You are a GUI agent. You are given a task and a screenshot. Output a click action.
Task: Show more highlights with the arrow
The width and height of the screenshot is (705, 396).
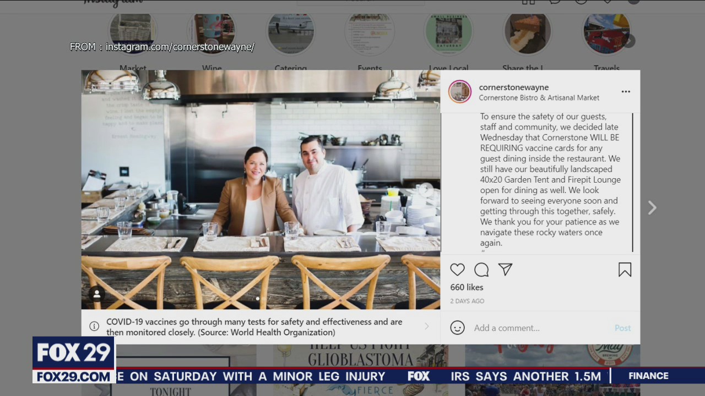[629, 40]
